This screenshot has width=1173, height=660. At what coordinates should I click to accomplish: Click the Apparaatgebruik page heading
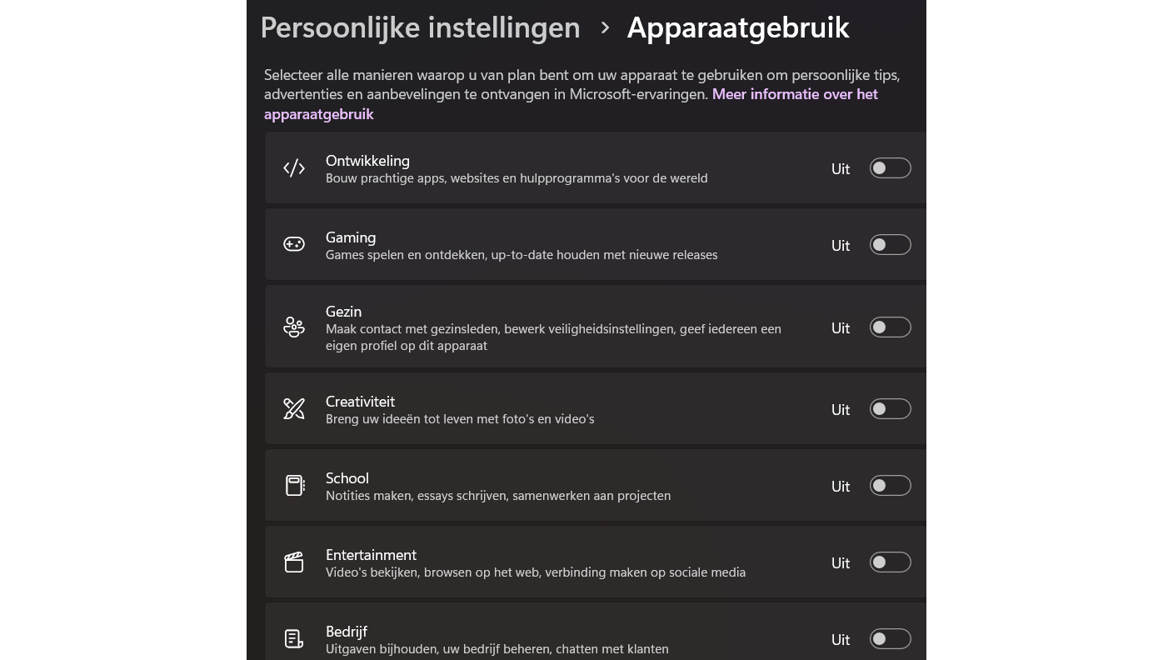737,27
